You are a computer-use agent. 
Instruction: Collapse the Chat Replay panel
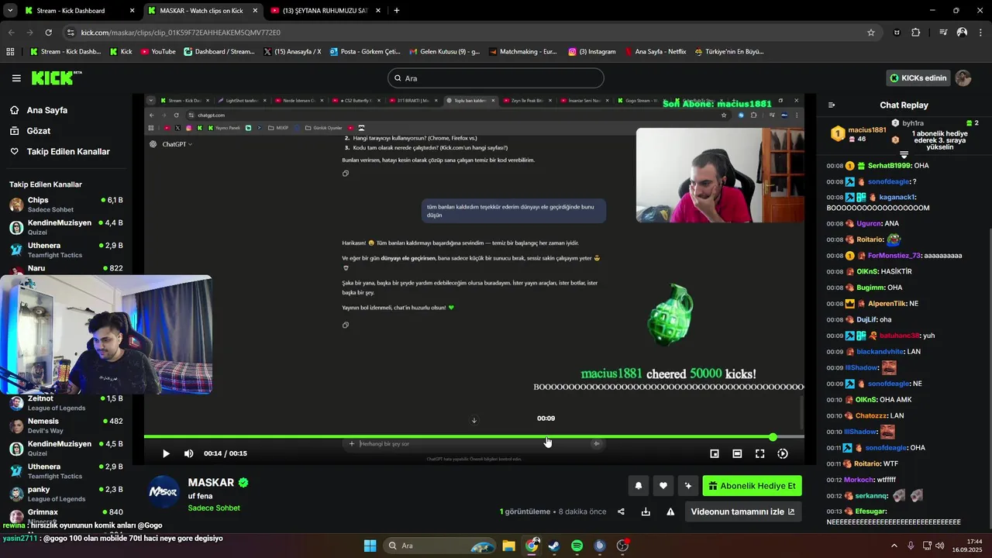[832, 105]
